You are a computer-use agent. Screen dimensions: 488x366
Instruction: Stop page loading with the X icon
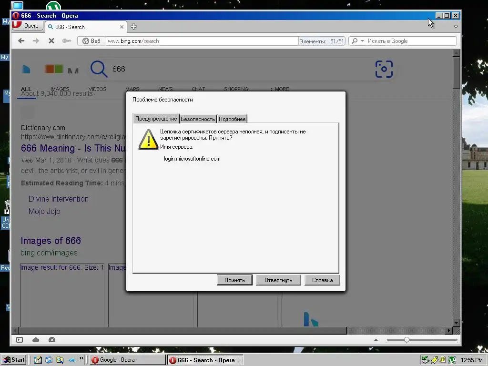51,41
